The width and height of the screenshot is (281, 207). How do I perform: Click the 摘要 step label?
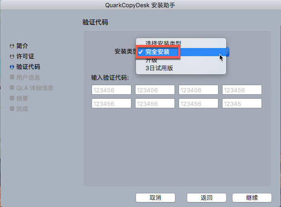(x=22, y=98)
